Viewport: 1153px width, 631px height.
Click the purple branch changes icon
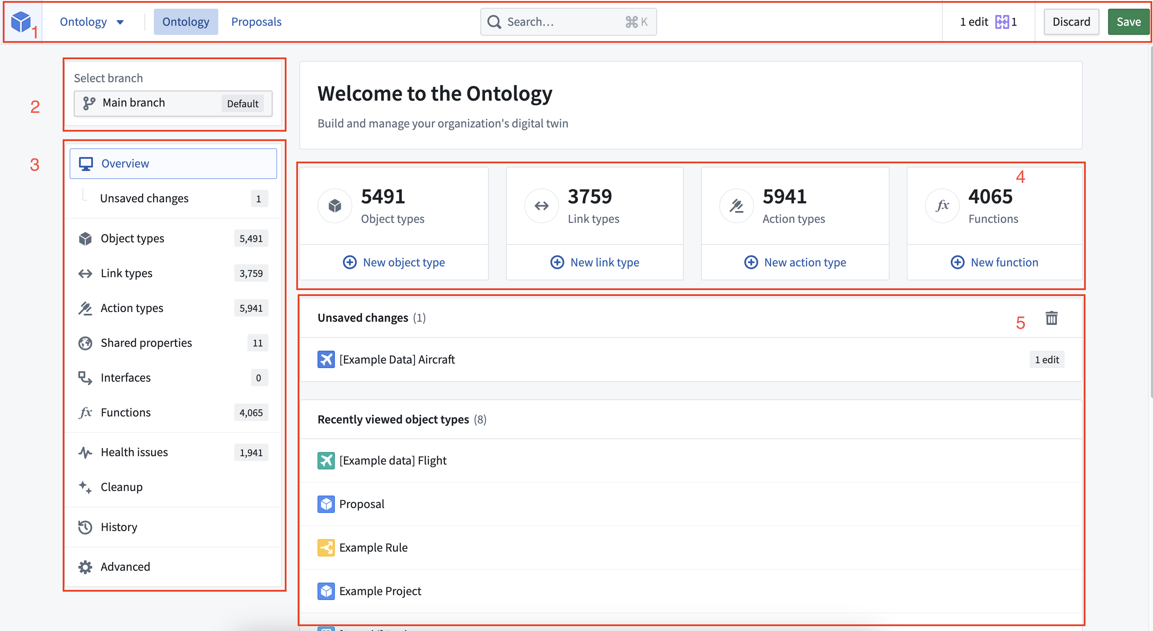tap(1002, 22)
